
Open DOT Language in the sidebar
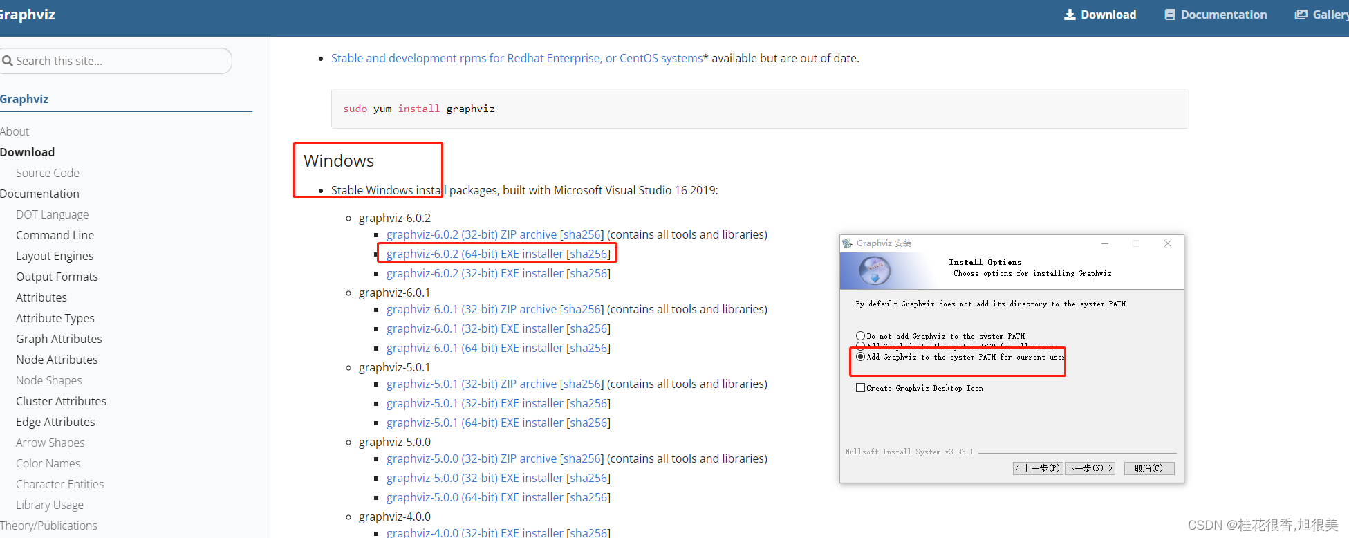[53, 214]
